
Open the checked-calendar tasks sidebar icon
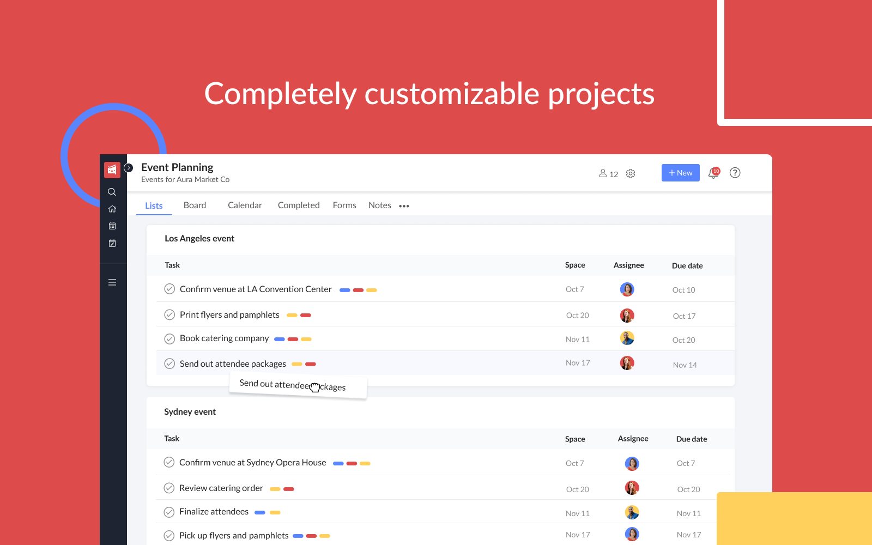(x=112, y=243)
